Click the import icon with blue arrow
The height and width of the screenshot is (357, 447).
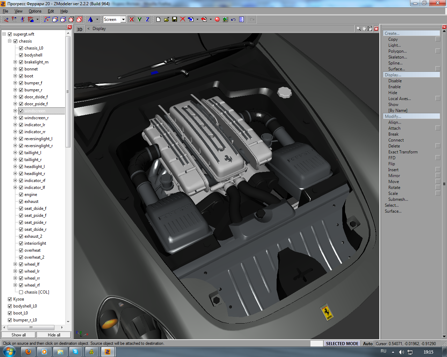tap(191, 20)
